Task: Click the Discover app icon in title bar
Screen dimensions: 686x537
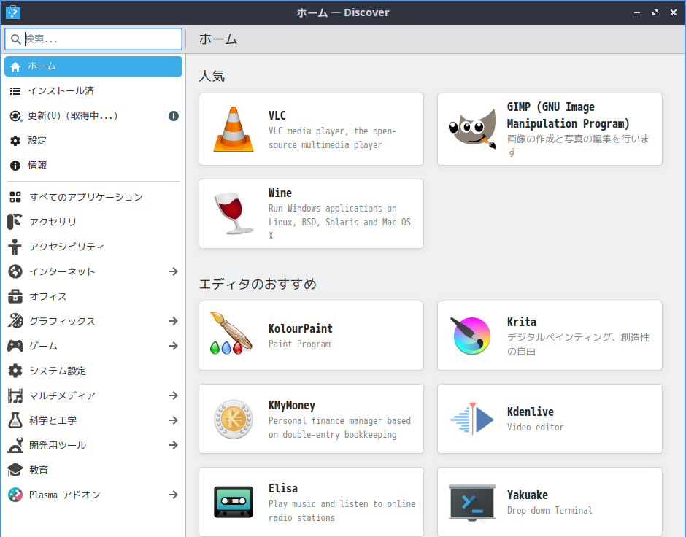Action: click(13, 12)
